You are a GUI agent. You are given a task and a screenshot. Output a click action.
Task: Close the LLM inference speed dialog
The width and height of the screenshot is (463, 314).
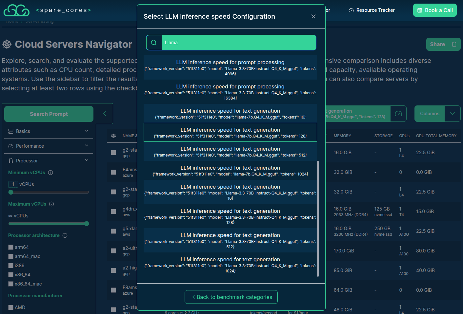[x=313, y=16]
